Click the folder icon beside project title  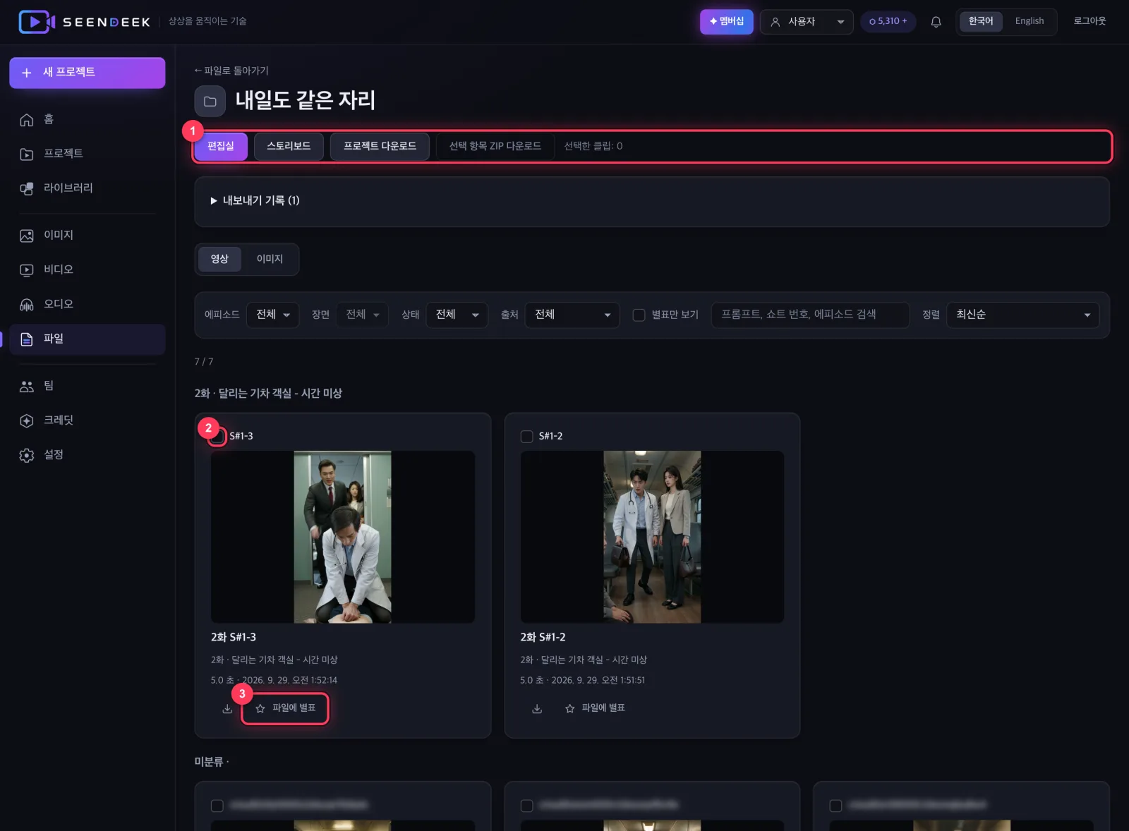210,101
